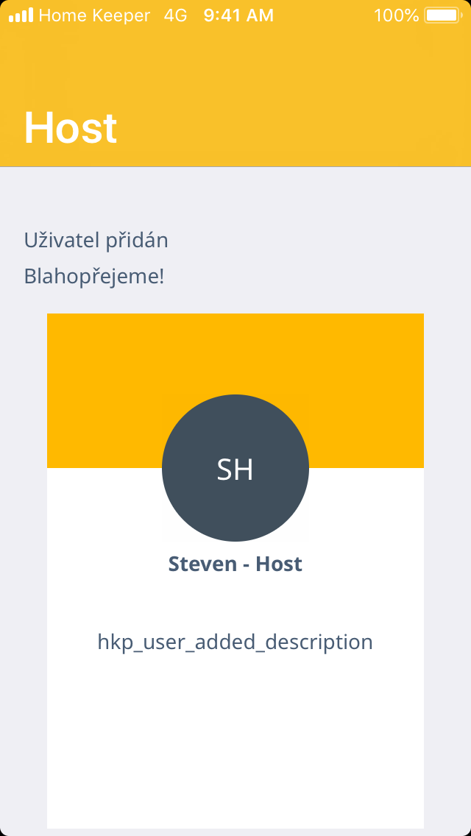Tap the 100% battery percentage
Viewport: 471px width, 836px height.
tap(396, 15)
